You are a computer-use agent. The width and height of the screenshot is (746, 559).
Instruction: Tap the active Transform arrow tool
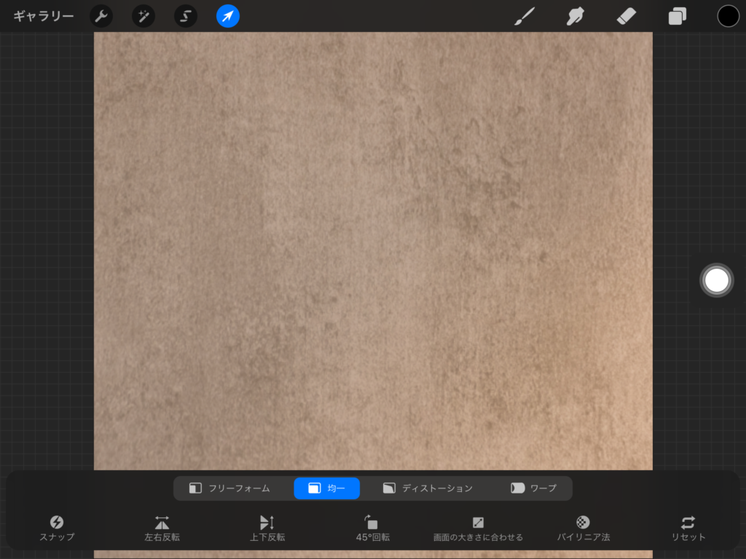click(228, 16)
